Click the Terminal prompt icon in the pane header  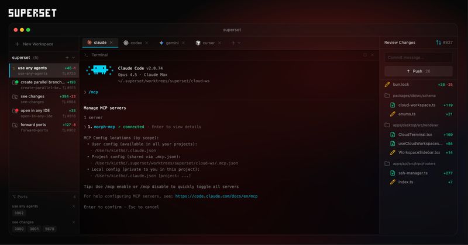(86, 55)
